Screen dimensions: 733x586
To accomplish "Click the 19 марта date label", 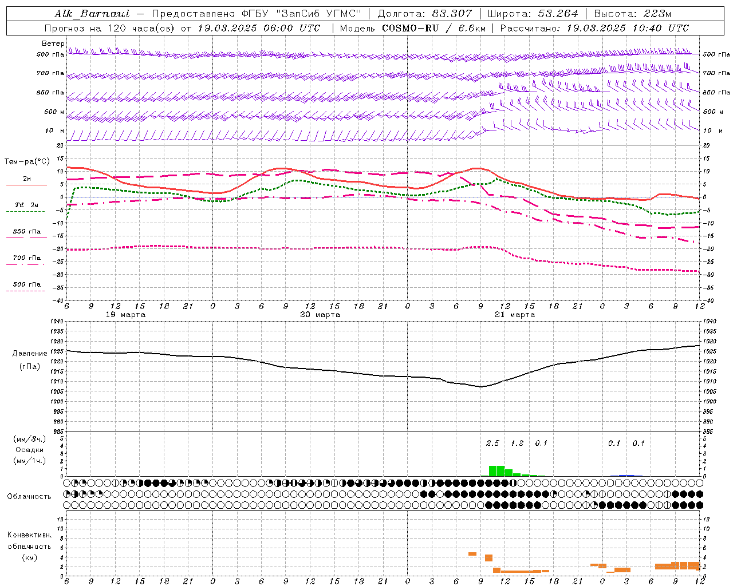I will pyautogui.click(x=126, y=315).
